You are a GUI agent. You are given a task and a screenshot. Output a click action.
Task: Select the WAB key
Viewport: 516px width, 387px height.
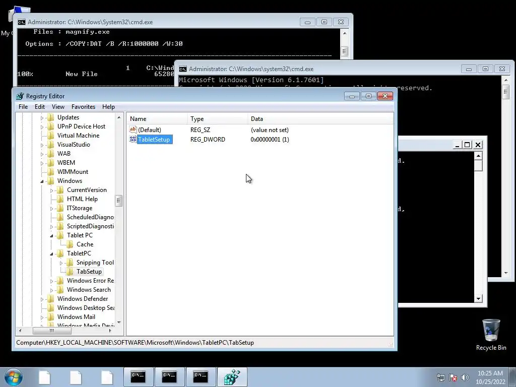point(64,154)
